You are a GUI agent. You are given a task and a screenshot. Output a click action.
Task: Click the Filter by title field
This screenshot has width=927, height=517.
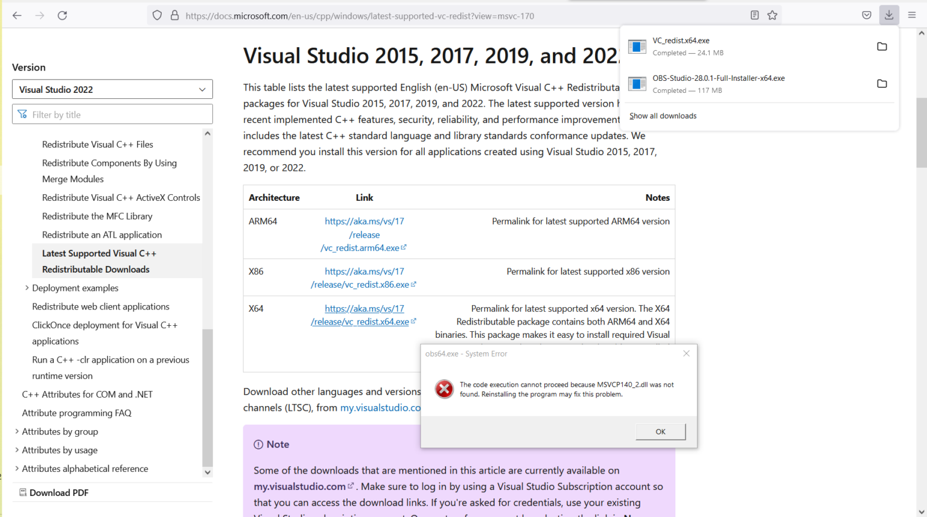[x=112, y=114]
